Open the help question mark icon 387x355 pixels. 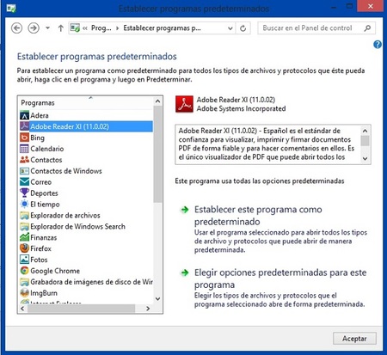coord(378,45)
